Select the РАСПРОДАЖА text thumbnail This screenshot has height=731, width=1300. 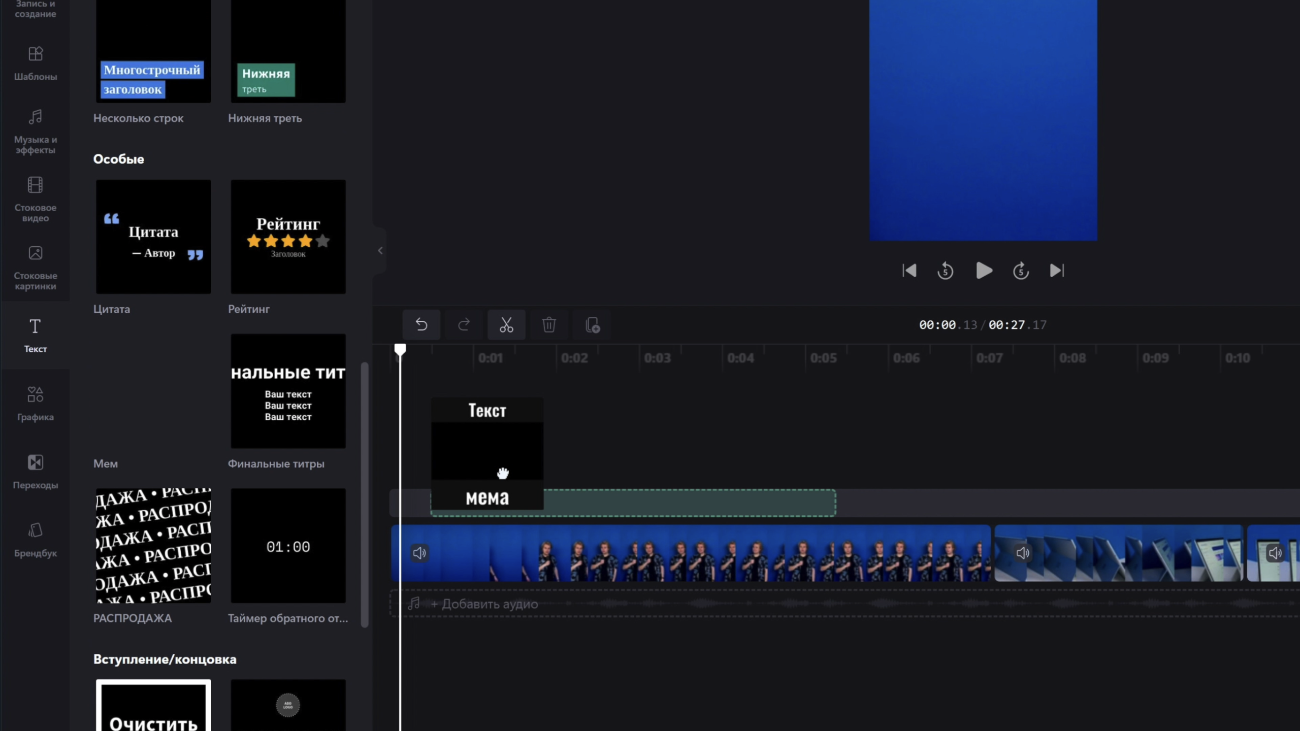(153, 546)
